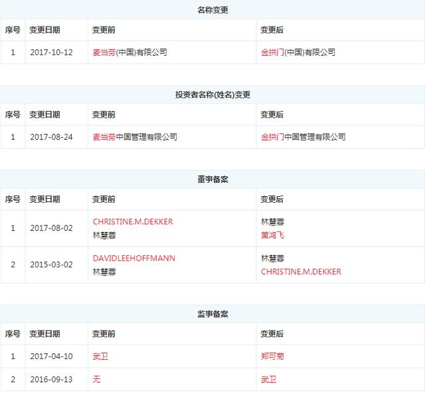Click 金拱门中国管理有限公司 cell

point(303,137)
